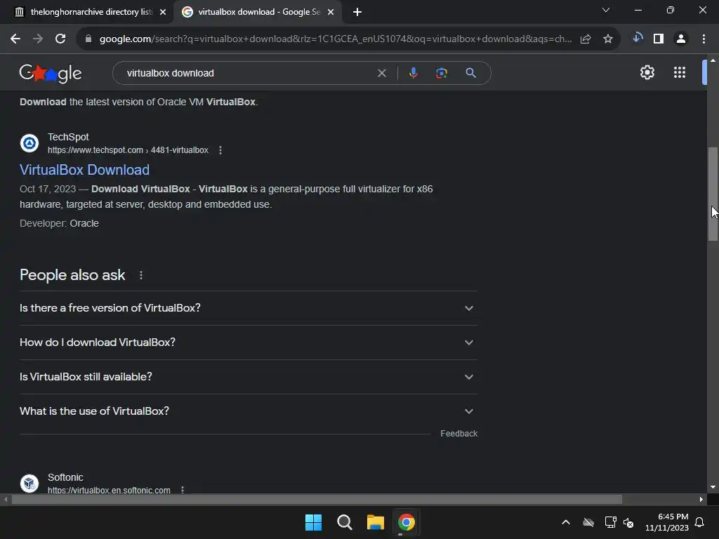This screenshot has width=719, height=539.
Task: Click the Google logo
Action: (51, 73)
